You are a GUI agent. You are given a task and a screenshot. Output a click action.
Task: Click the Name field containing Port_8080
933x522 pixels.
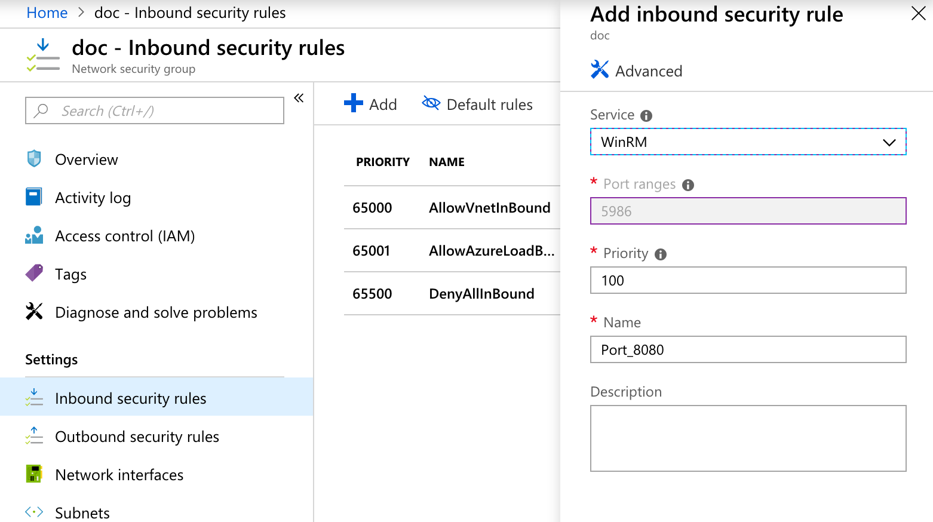point(748,349)
